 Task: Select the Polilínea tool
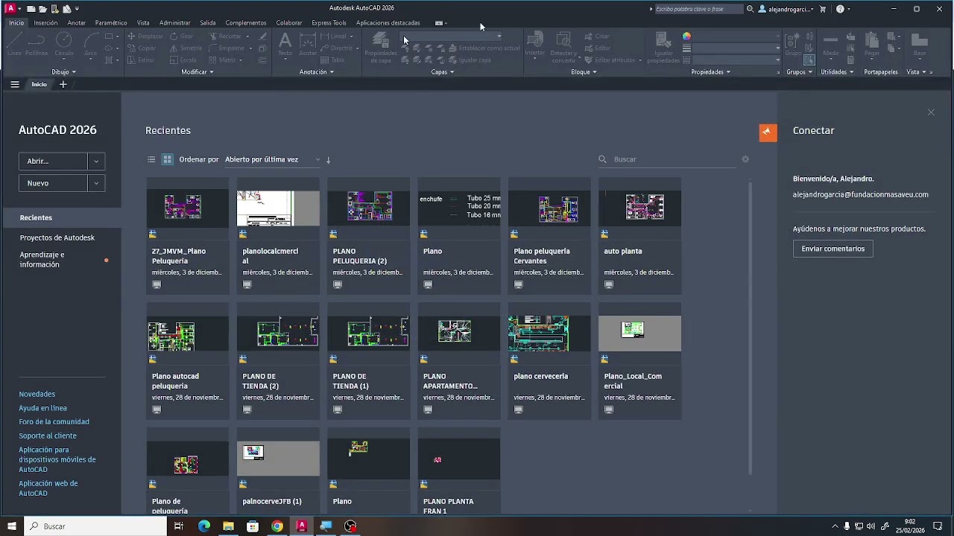point(37,44)
